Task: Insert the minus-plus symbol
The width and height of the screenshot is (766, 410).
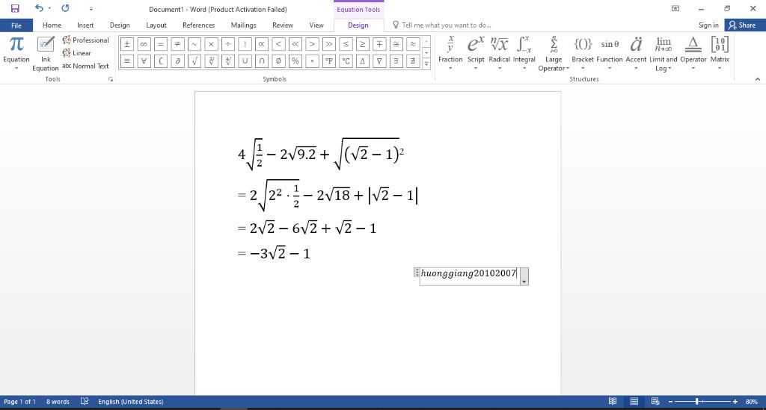Action: (379, 44)
